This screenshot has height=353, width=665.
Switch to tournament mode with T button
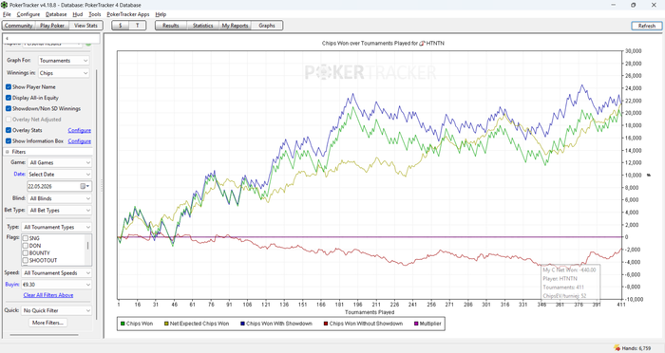(138, 26)
